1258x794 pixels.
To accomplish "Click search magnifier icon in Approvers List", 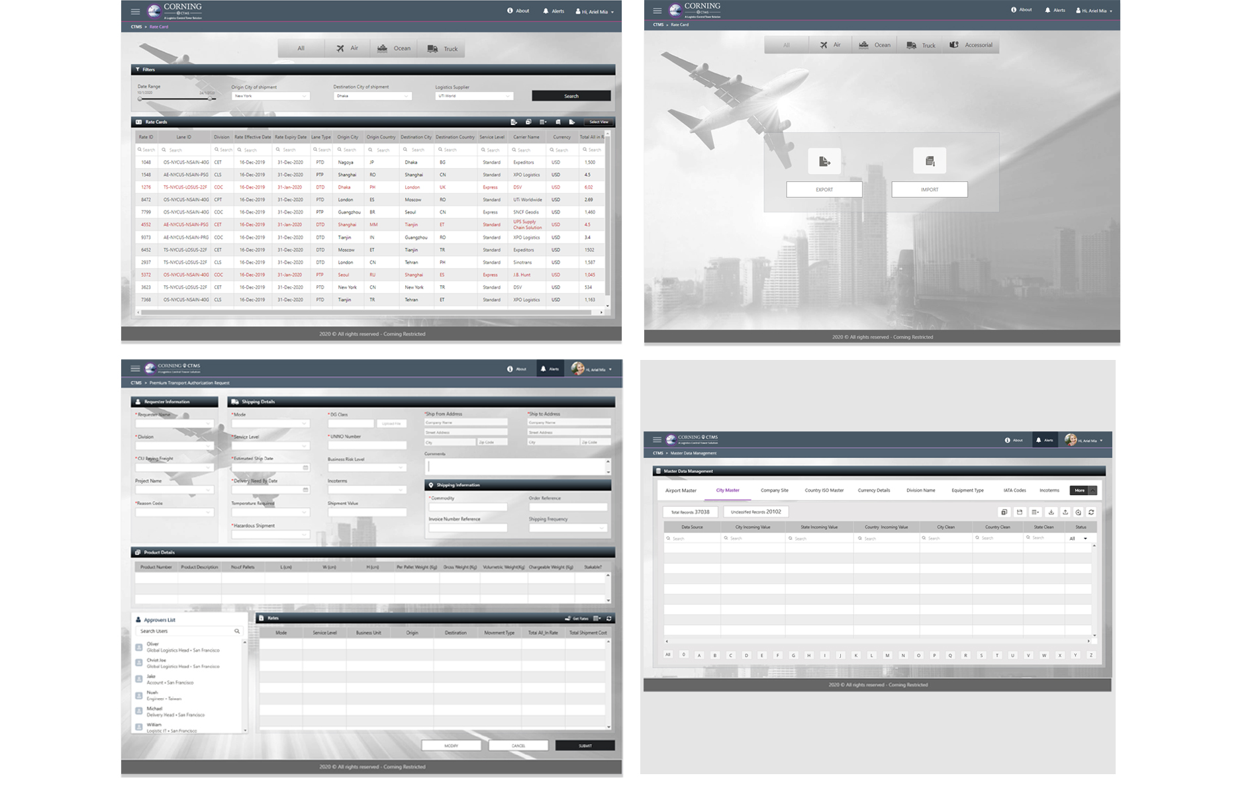I will (x=237, y=631).
